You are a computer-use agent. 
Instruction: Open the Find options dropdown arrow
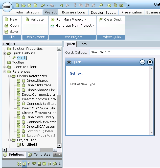pos(105,5)
